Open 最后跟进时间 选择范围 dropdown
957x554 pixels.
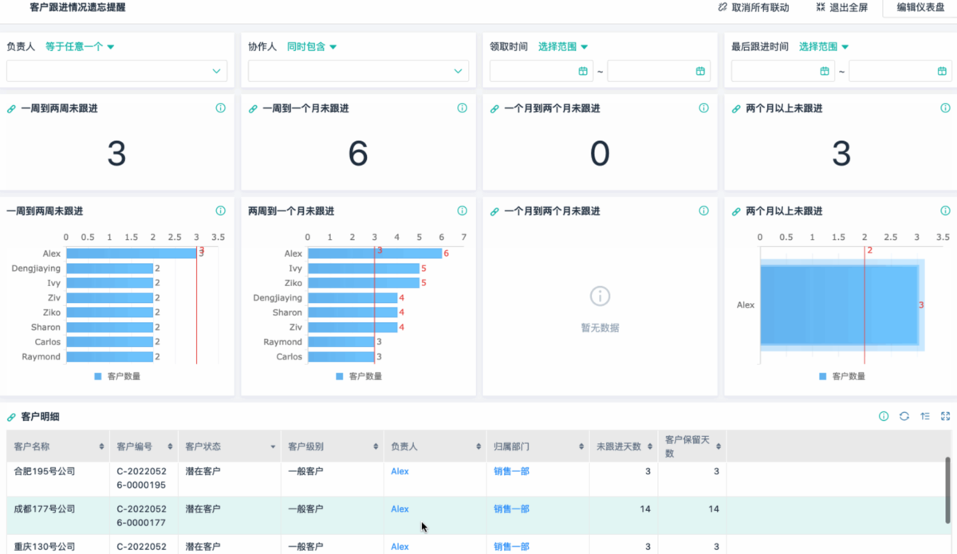point(824,47)
